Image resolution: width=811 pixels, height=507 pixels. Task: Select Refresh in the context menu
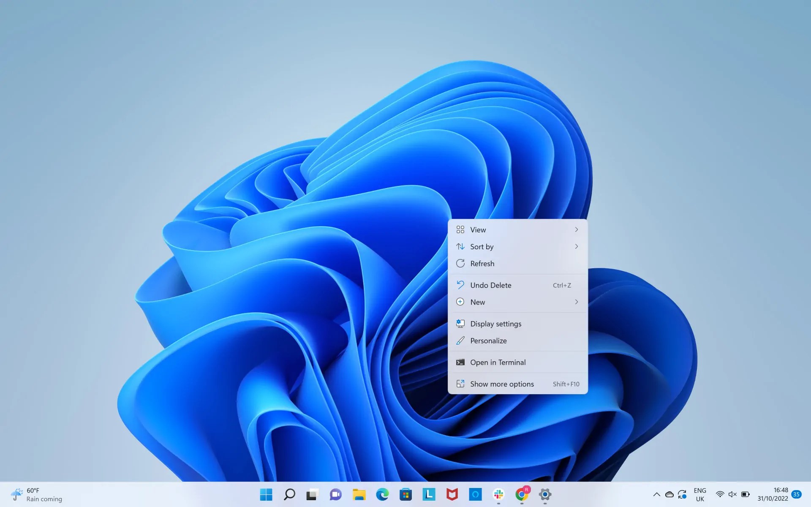[482, 264]
